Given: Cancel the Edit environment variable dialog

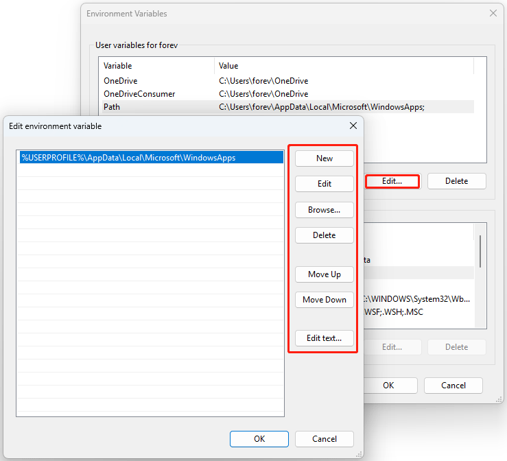Looking at the screenshot, I should (x=325, y=439).
